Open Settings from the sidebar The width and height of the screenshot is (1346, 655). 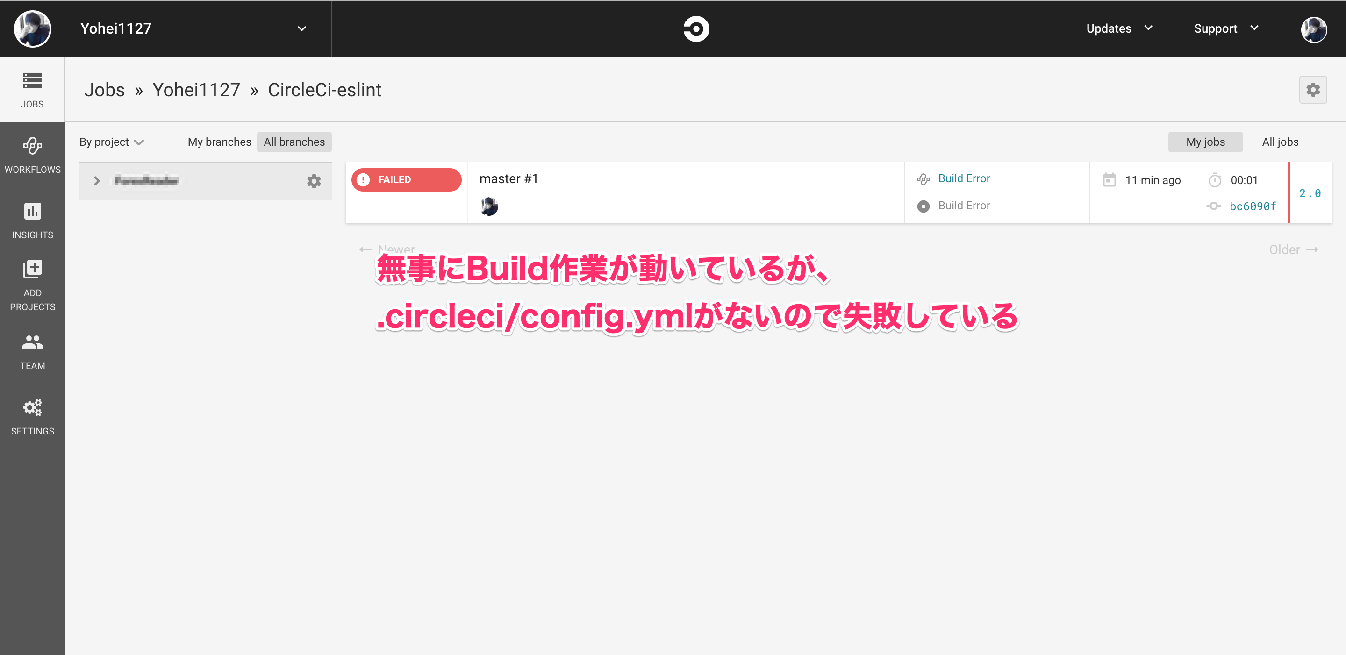click(x=32, y=416)
